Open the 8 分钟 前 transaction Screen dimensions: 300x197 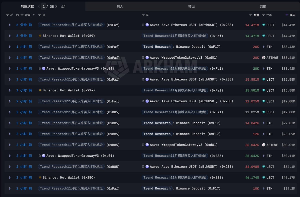pos(24,36)
